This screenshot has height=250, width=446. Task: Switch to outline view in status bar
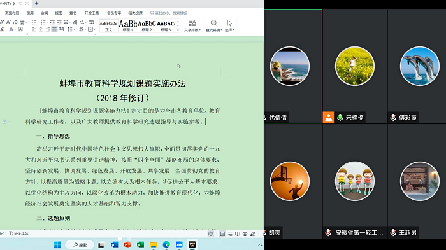coord(230,233)
